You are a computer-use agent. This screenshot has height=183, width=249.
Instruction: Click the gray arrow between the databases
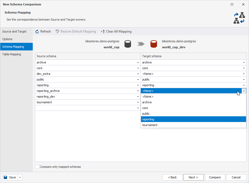141,44
